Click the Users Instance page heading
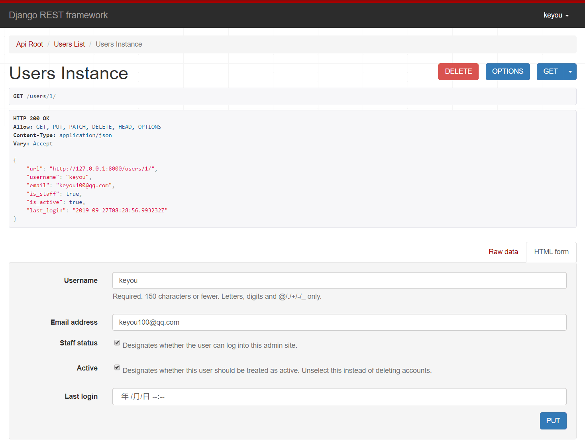 click(69, 73)
